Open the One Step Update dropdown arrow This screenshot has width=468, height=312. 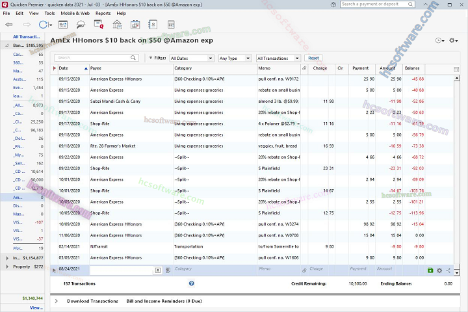pos(51,25)
